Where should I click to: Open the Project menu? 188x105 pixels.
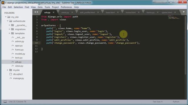[x=55, y=7]
